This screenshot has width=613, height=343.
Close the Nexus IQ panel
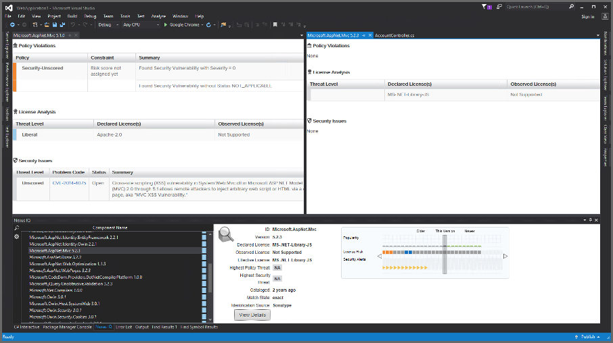click(596, 220)
